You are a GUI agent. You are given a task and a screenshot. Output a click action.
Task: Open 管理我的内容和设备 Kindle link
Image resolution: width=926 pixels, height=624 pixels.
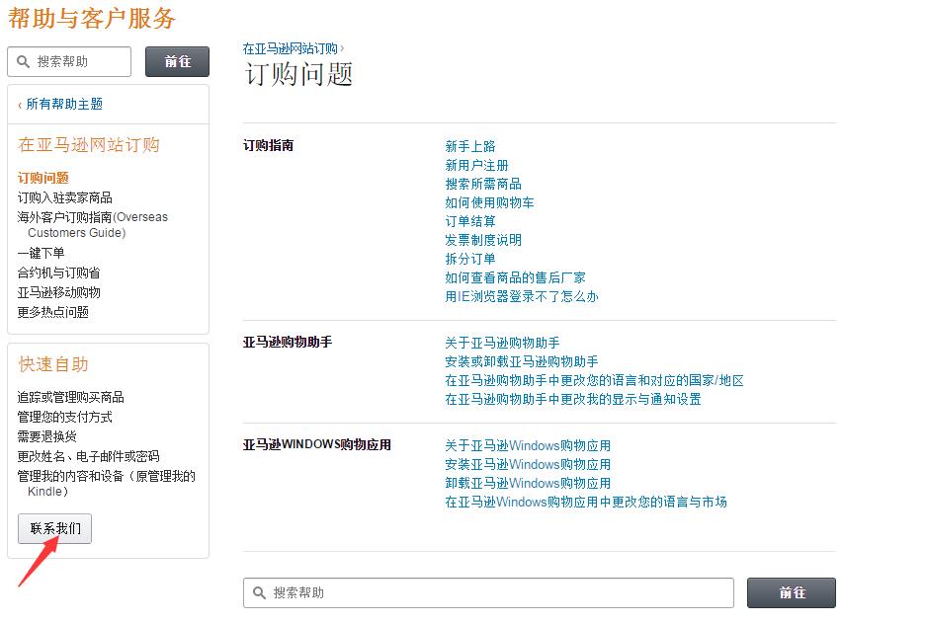[x=107, y=484]
